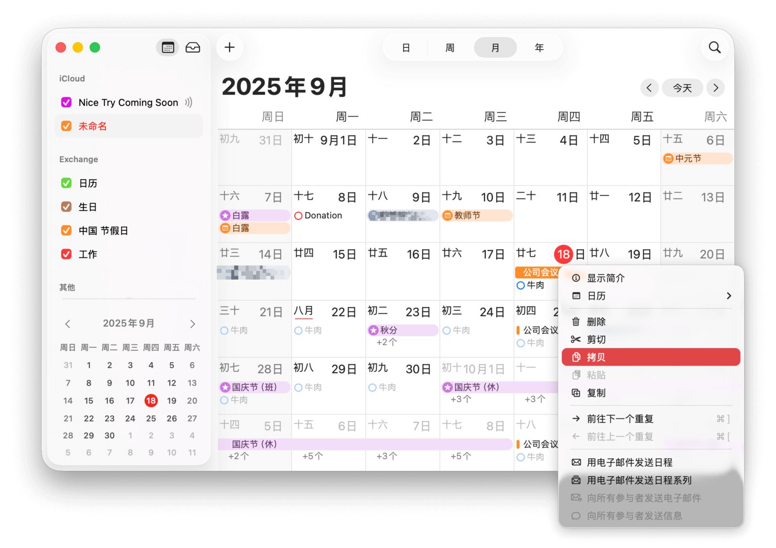Disable the 工作 calendar checkbox
The height and width of the screenshot is (548, 776).
[66, 254]
